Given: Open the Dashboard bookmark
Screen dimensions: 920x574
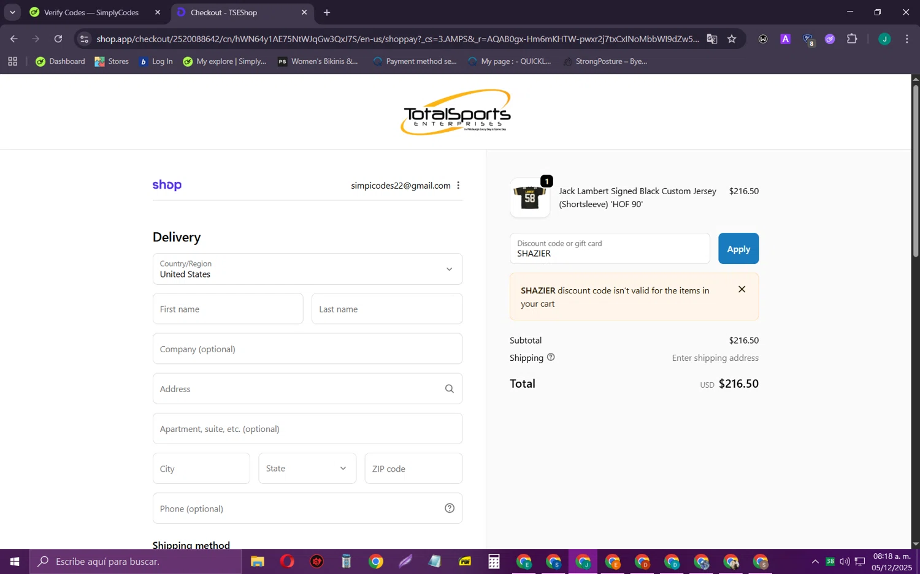Looking at the screenshot, I should tap(60, 61).
